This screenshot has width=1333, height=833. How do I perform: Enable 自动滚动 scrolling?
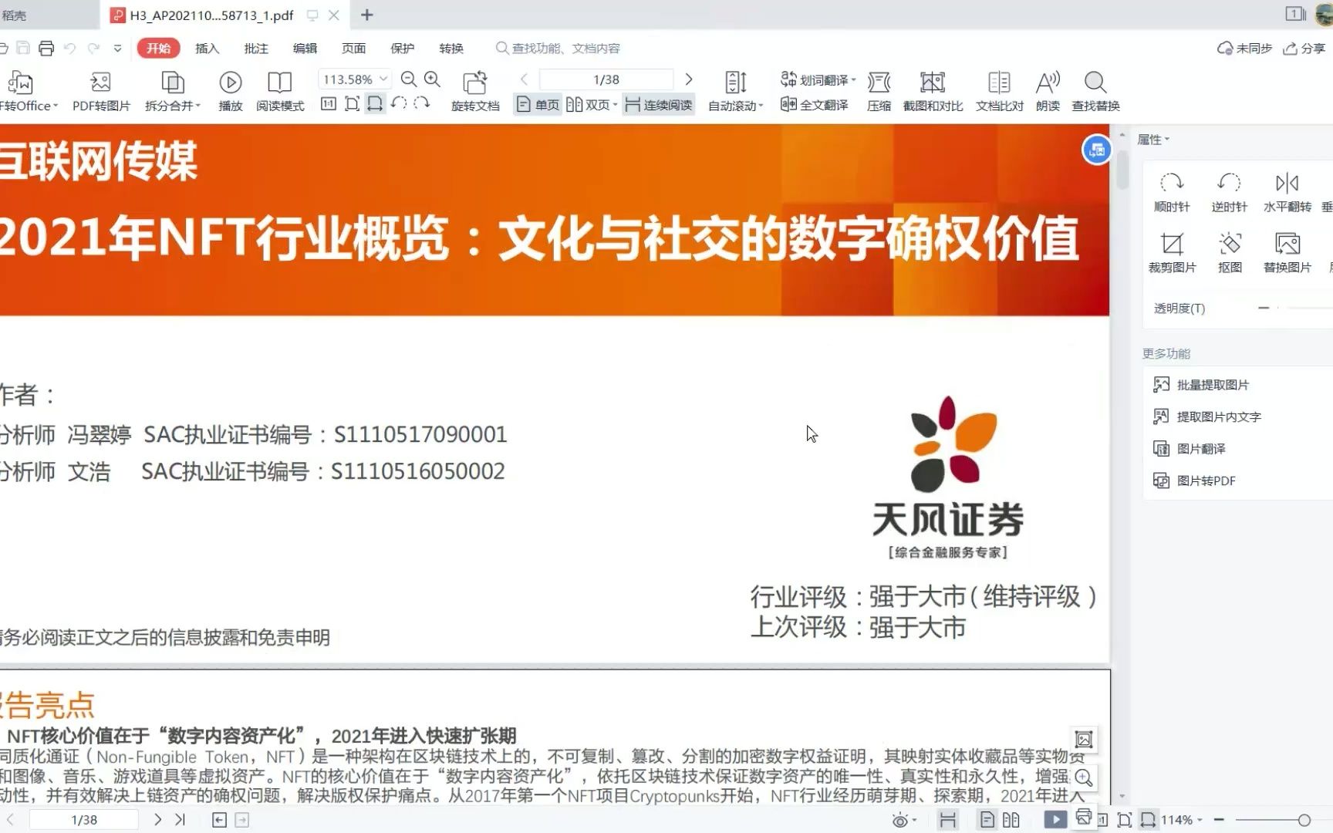tap(733, 89)
